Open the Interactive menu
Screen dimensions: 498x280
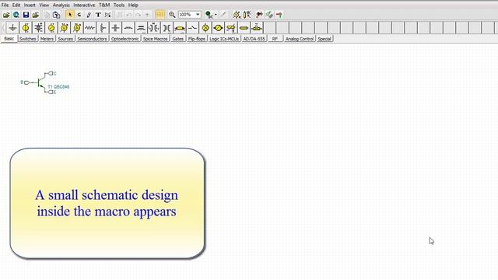pos(84,5)
